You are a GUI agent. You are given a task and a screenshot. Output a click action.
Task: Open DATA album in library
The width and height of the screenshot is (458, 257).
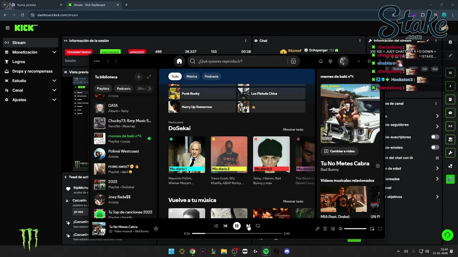point(124,108)
